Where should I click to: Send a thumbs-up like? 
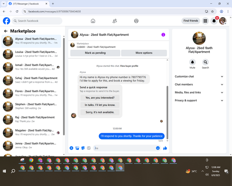[x=165, y=148]
